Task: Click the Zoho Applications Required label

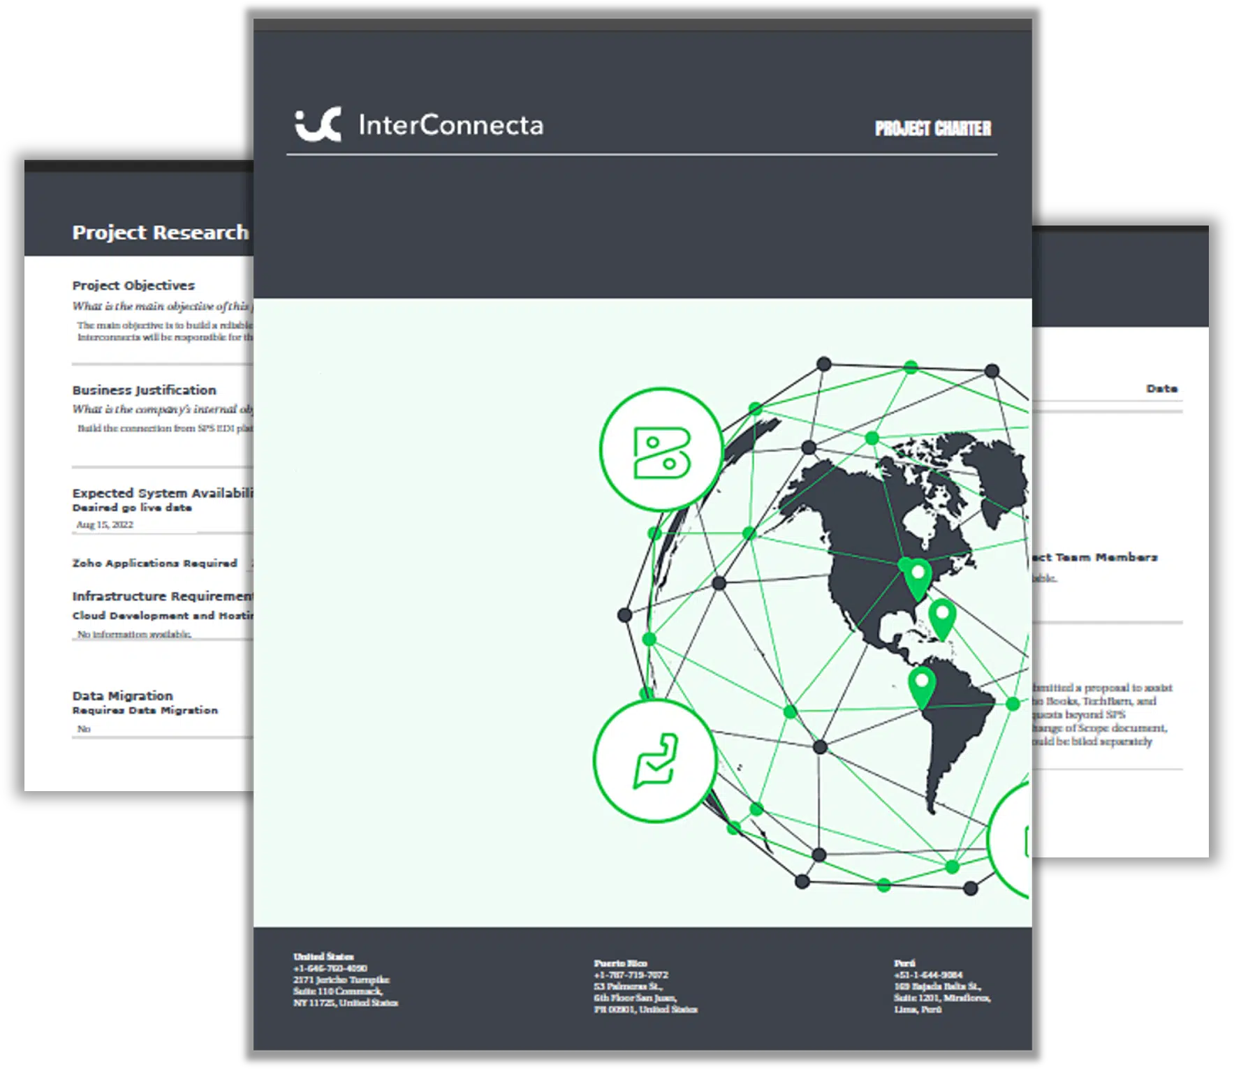Action: [155, 563]
